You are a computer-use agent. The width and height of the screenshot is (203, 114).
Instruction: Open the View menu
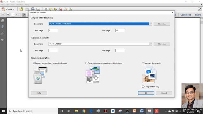coord(13,5)
